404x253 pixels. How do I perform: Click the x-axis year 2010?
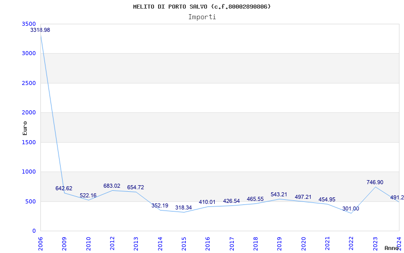tap(88, 244)
